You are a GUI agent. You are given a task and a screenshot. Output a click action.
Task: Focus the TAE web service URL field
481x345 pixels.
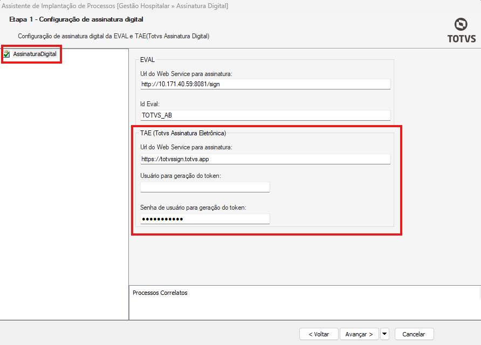(264, 159)
